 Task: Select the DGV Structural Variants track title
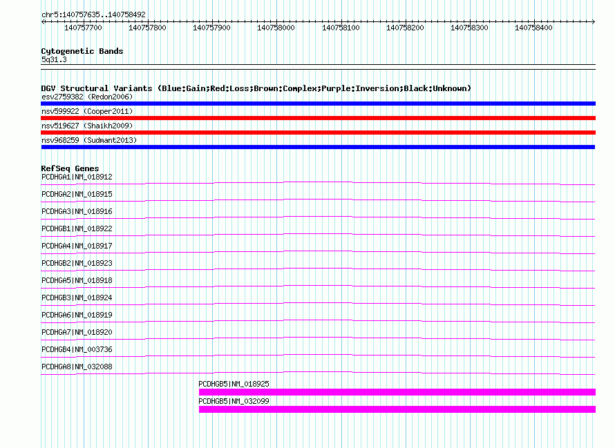(256, 88)
